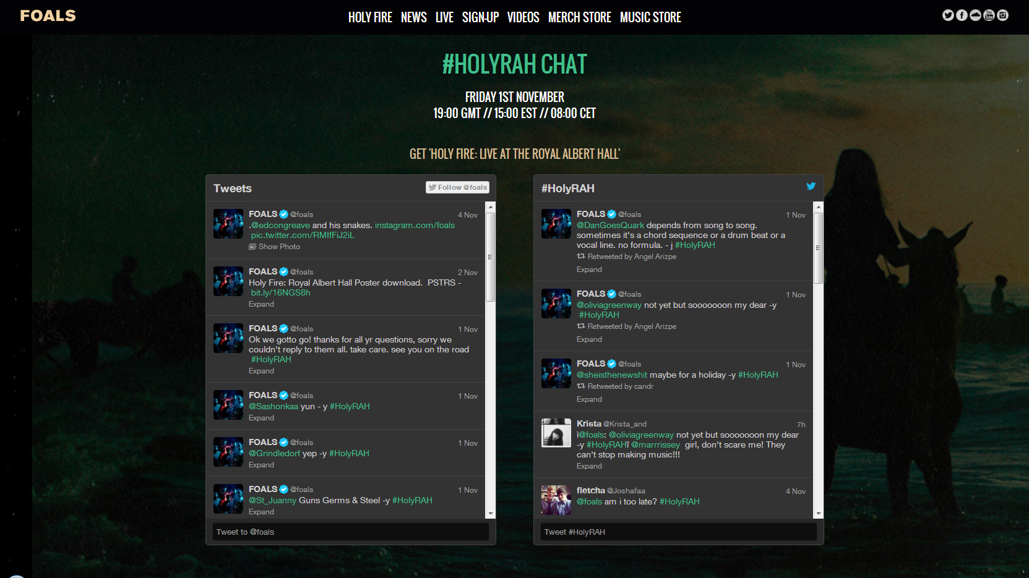Click the @Grindledorf mention
The height and width of the screenshot is (578, 1029).
[274, 453]
